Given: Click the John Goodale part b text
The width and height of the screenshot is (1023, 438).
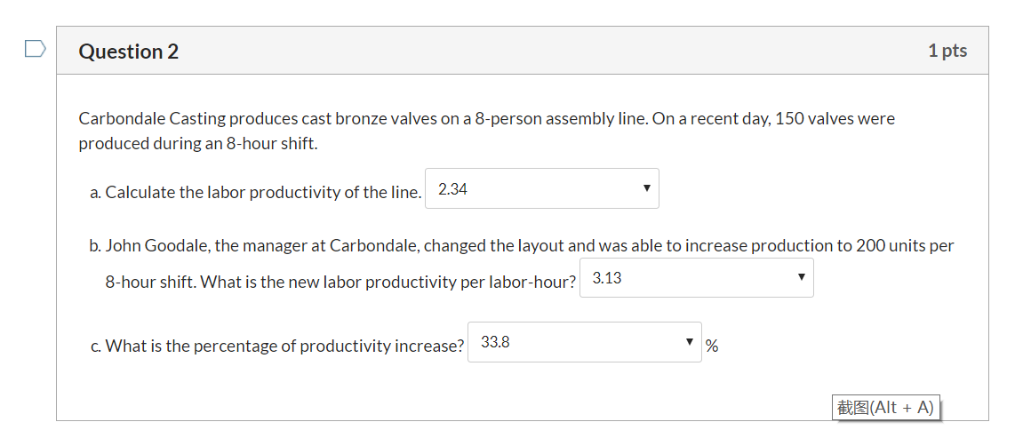Looking at the screenshot, I should coord(522,264).
